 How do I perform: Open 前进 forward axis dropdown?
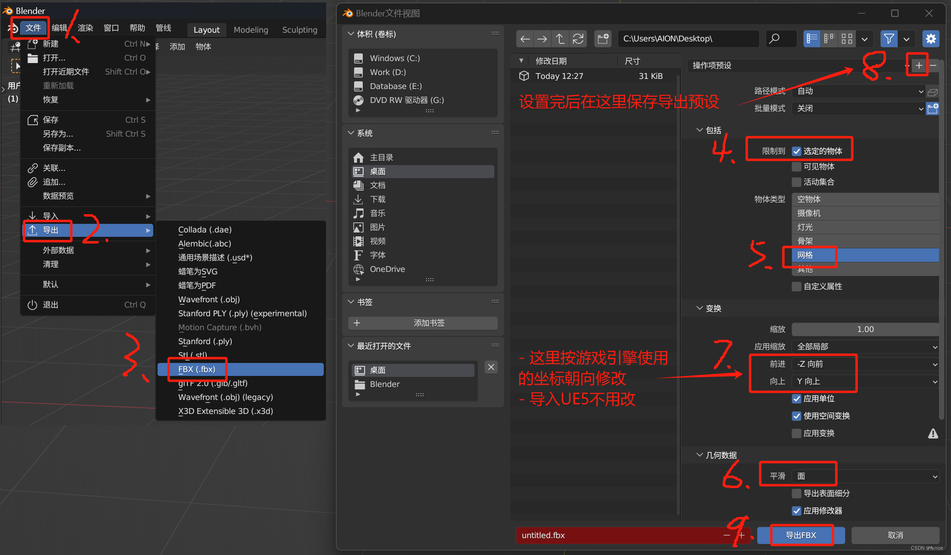(x=866, y=364)
